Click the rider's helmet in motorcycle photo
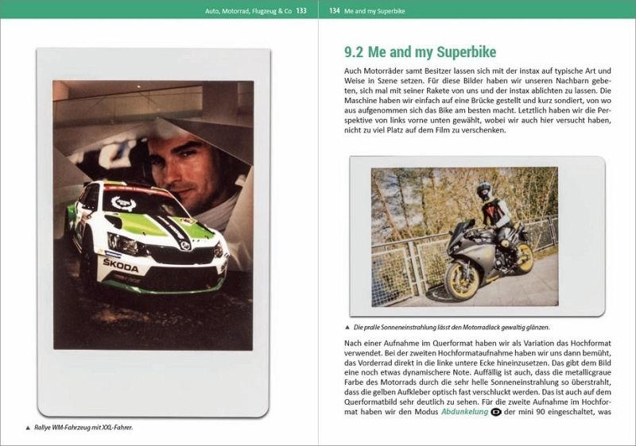The image size is (636, 446). [483, 190]
